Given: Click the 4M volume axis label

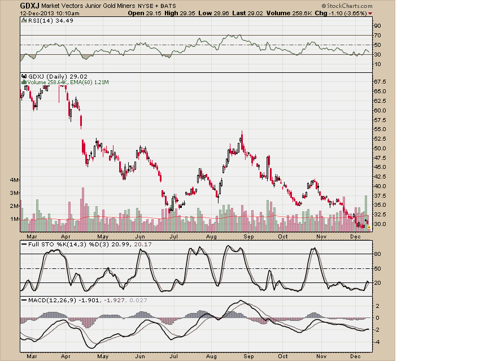Looking at the screenshot, I should click(x=14, y=180).
